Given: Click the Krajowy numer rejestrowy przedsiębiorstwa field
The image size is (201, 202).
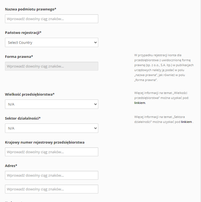Looking at the screenshot, I should point(52,152).
